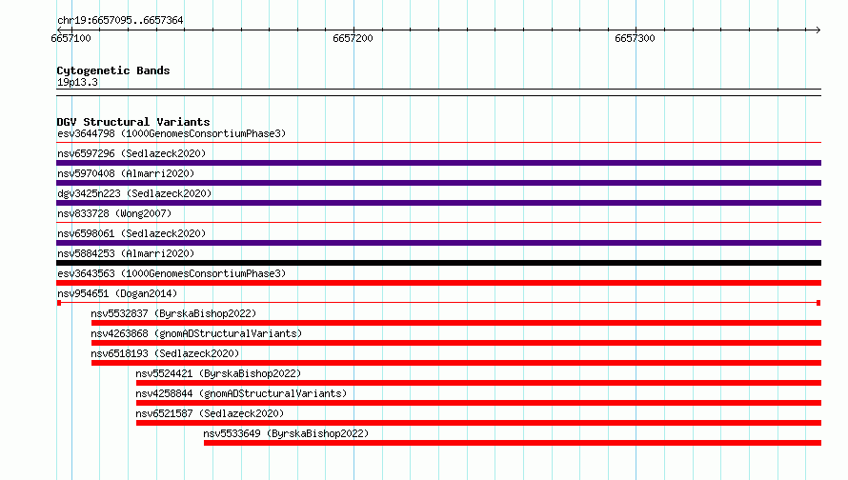Click the 19p13.3 band label
Image resolution: width=848 pixels, height=480 pixels.
pos(77,82)
